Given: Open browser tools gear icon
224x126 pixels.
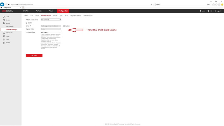Looking at the screenshot, I should [x=219, y=4].
